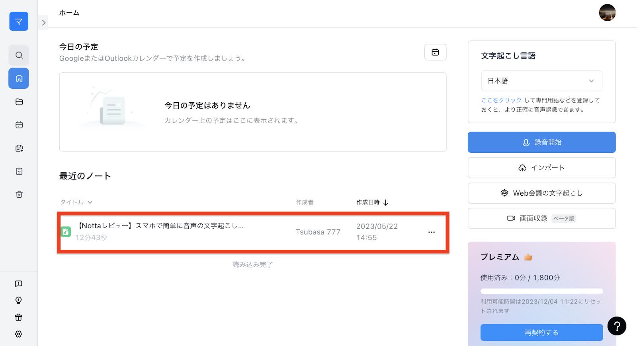This screenshot has height=346, width=637.
Task: Select the Home icon in sidebar
Action: click(x=19, y=78)
